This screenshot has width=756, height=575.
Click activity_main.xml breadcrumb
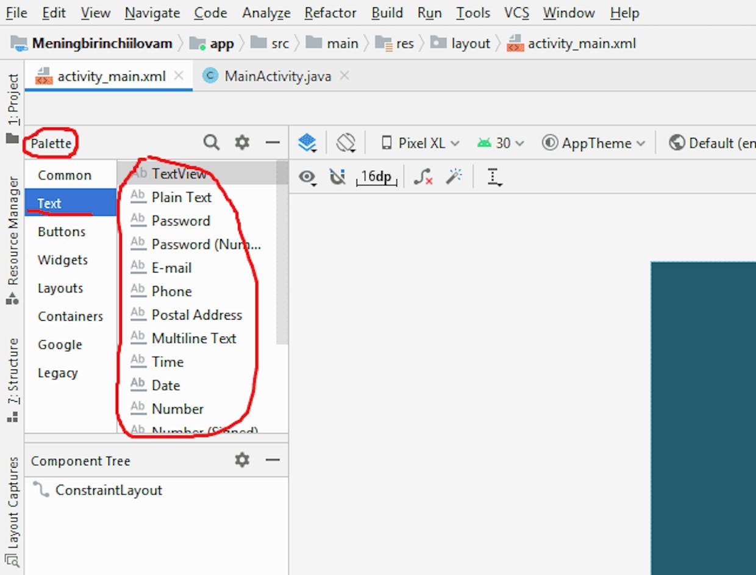point(571,44)
